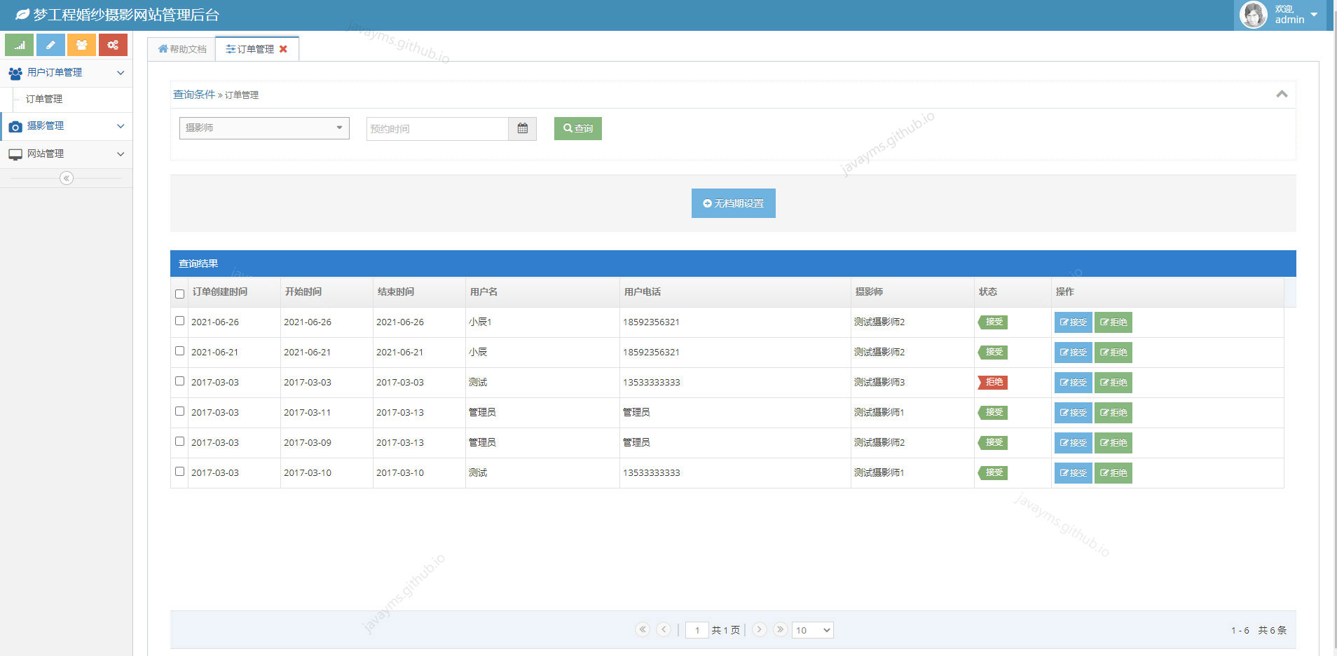The width and height of the screenshot is (1337, 656).
Task: Go to next page with the › icon
Action: tap(760, 629)
